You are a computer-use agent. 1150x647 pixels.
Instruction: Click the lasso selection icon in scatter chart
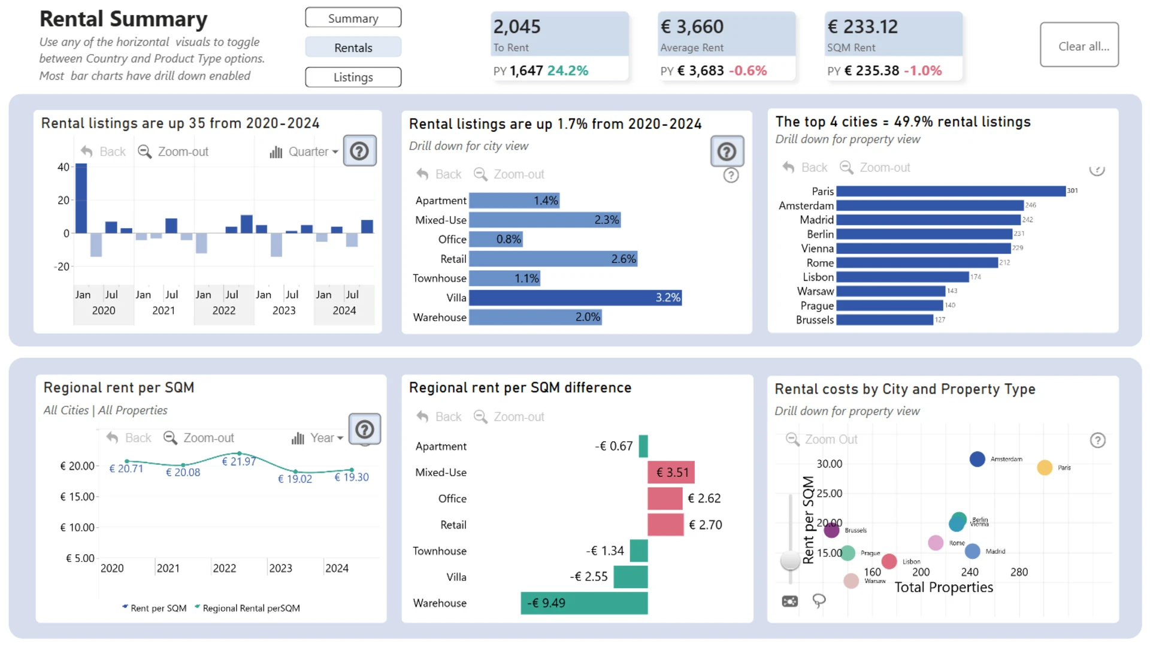tap(818, 600)
